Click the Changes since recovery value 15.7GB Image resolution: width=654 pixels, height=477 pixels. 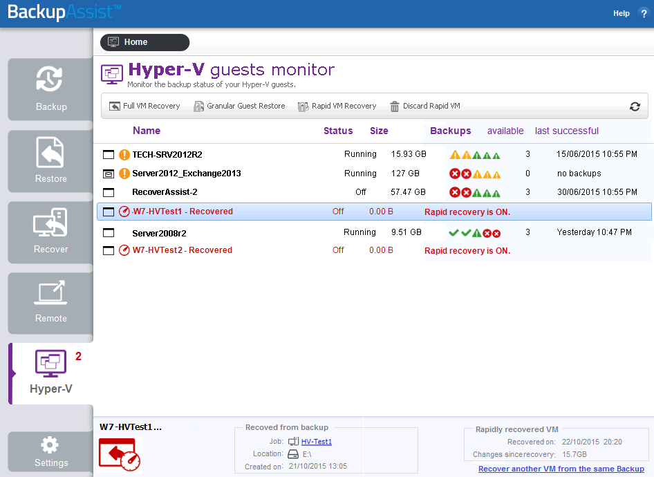coord(574,454)
